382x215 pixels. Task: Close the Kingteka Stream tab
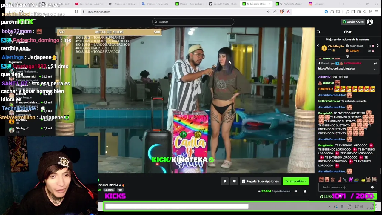(x=269, y=4)
